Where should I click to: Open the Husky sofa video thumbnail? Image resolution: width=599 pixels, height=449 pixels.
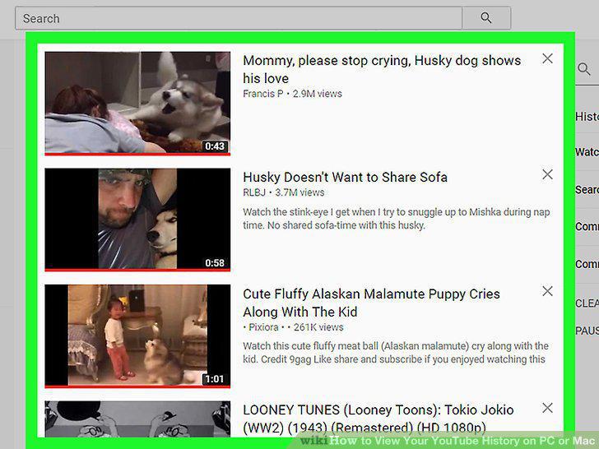[137, 220]
